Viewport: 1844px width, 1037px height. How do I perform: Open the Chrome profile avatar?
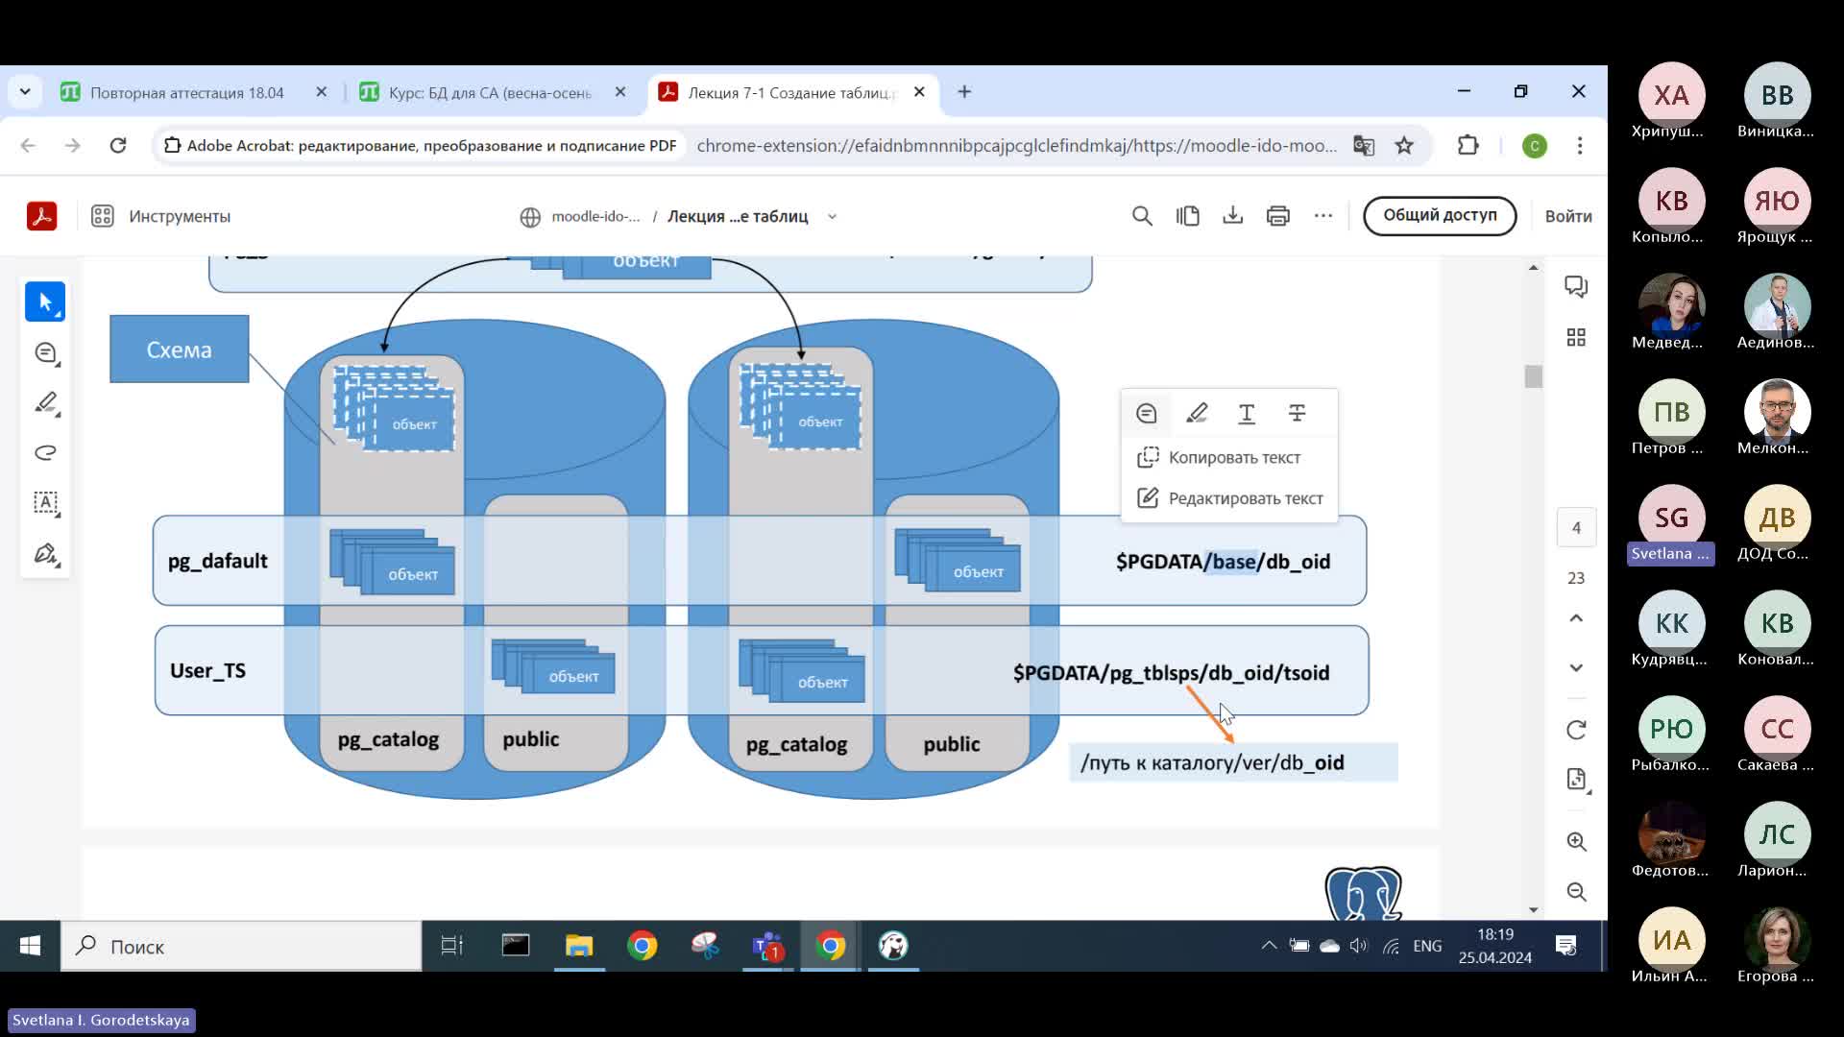pyautogui.click(x=1534, y=146)
